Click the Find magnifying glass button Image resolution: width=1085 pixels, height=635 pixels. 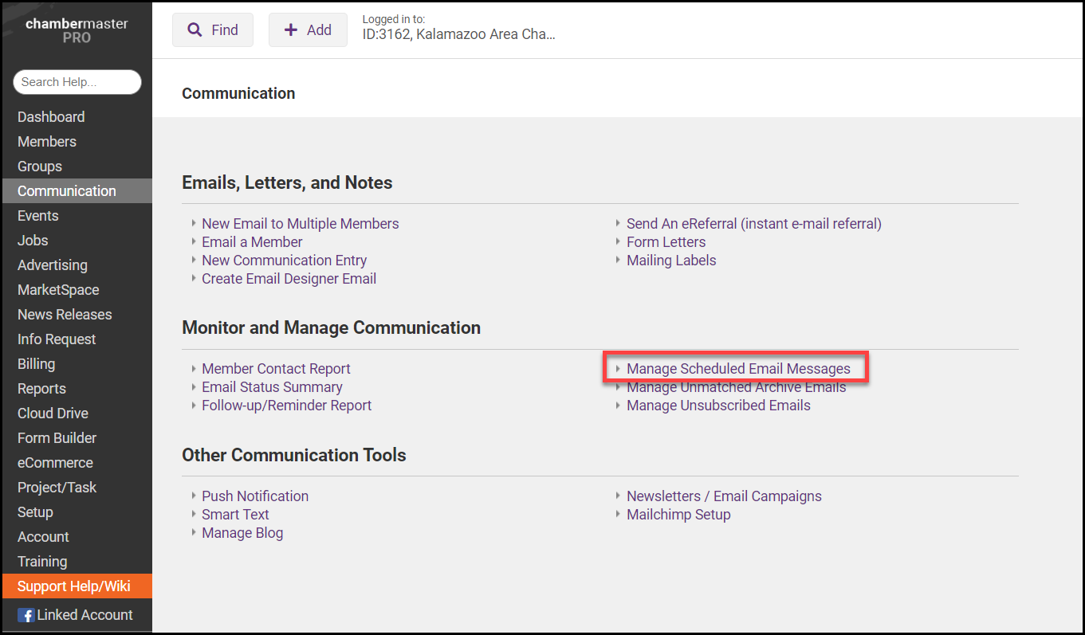click(x=212, y=30)
